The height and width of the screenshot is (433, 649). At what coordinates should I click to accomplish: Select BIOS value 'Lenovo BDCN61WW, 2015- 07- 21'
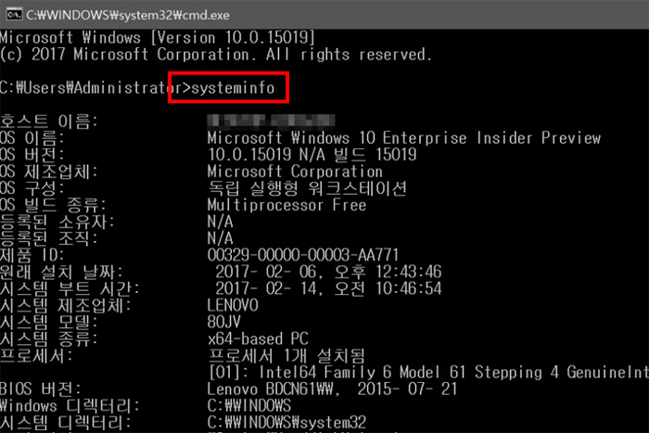332,389
